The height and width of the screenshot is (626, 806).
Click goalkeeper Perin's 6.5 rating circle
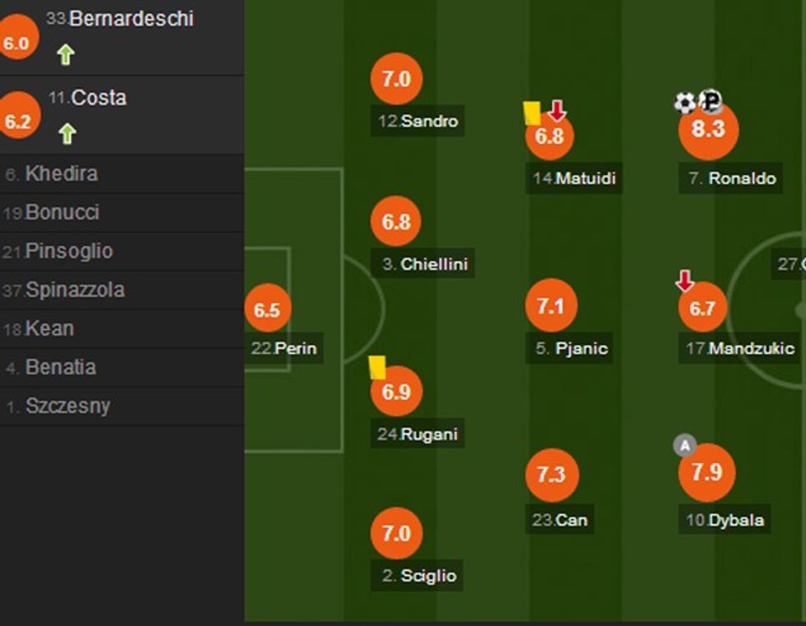(269, 312)
